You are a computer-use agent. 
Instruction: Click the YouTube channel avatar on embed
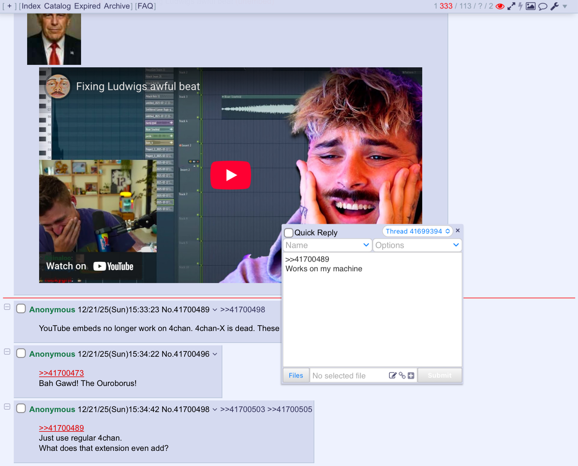pos(58,86)
